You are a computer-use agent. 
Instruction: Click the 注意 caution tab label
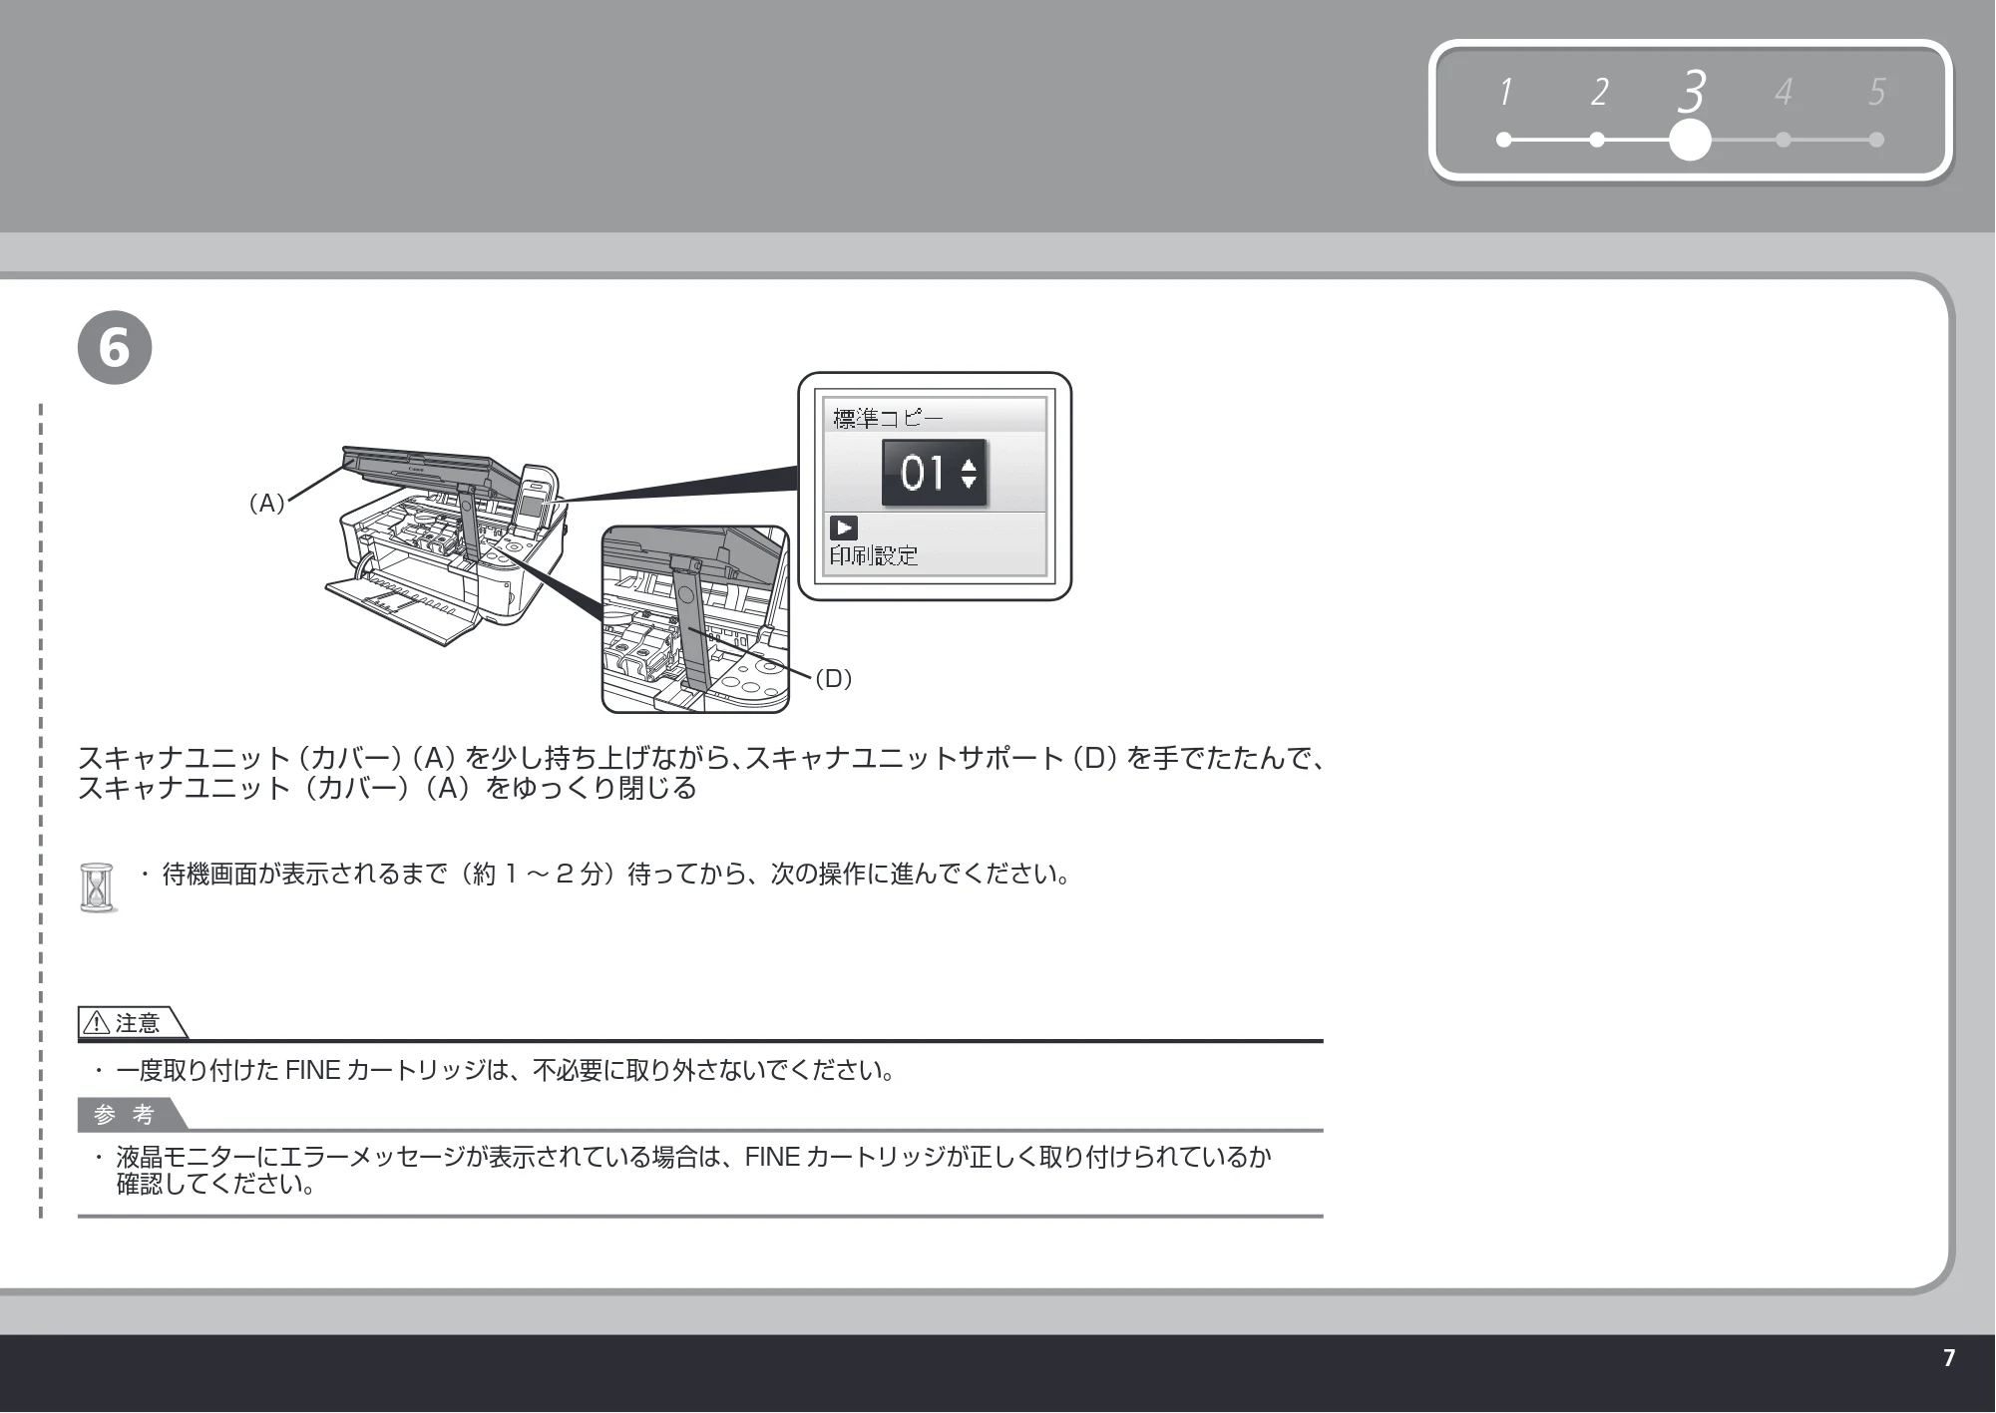point(138,1023)
